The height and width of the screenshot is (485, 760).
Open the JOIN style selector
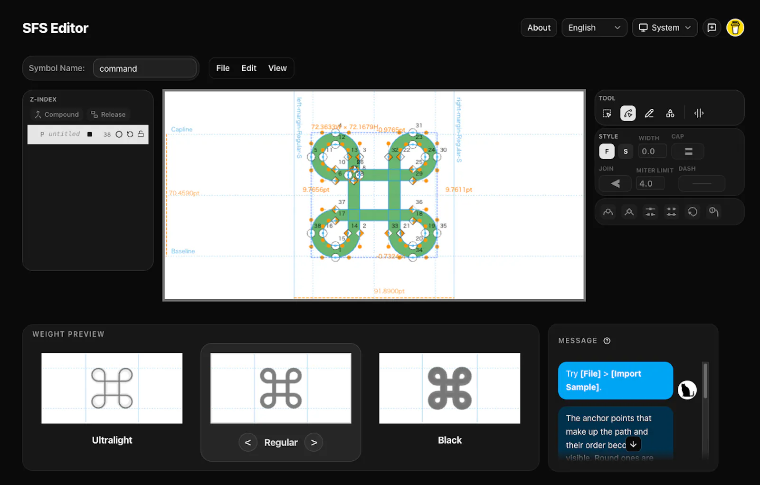615,183
